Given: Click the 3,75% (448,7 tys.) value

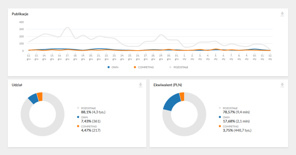Looking at the screenshot, I should (x=237, y=130).
